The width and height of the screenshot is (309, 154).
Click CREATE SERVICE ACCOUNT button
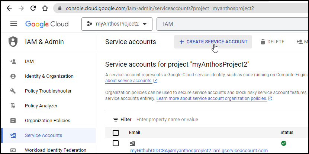(213, 42)
